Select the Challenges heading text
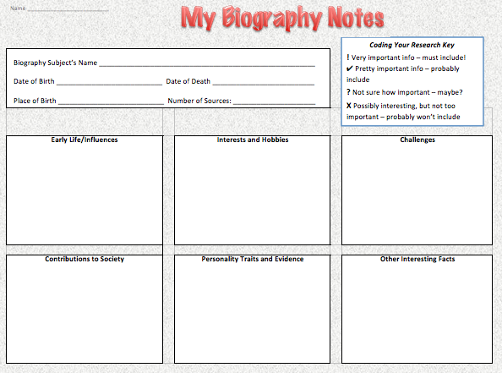The height and width of the screenshot is (373, 502). [417, 140]
